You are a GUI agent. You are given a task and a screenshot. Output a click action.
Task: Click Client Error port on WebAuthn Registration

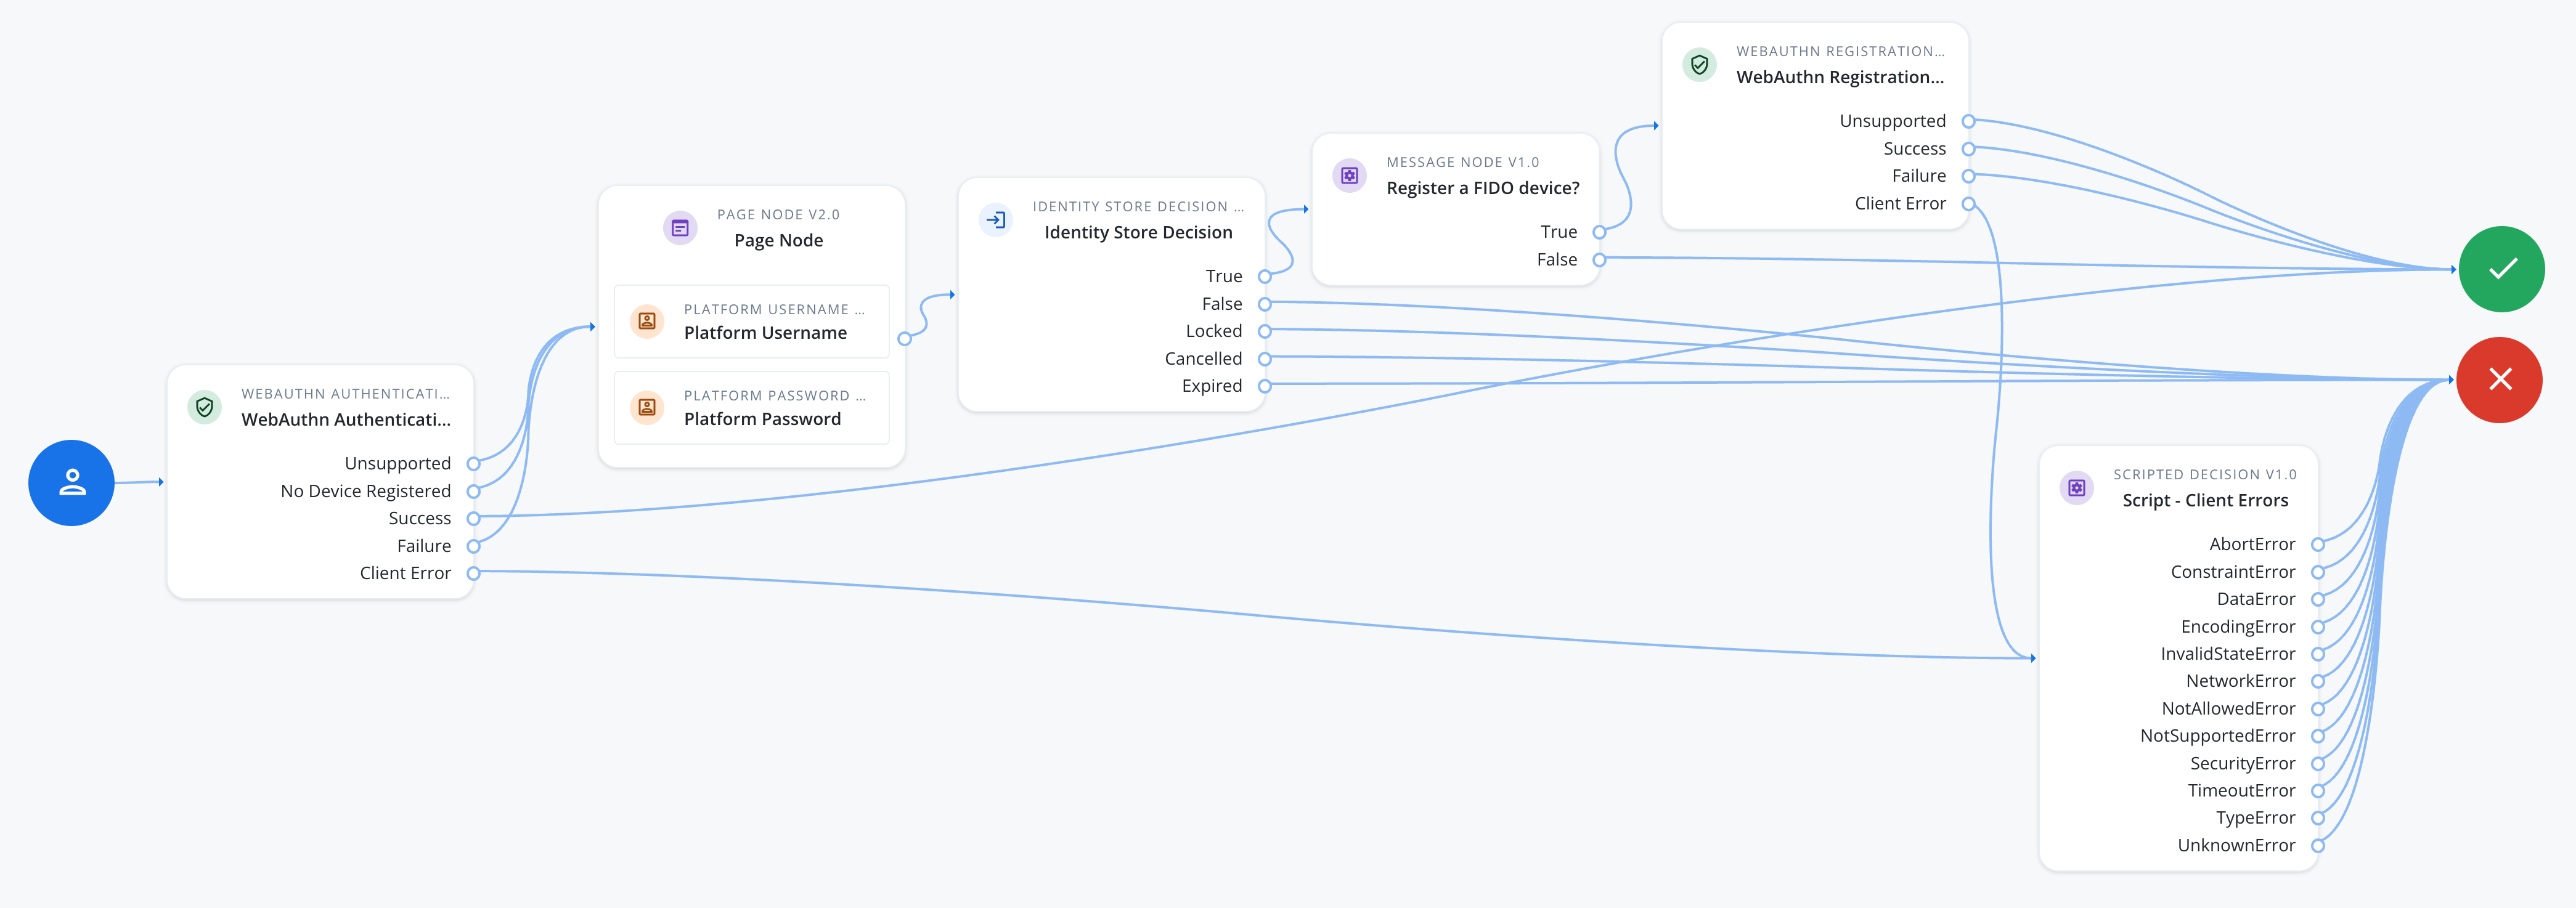point(1968,204)
